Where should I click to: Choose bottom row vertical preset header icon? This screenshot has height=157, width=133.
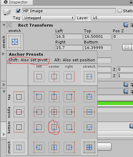pos(19,127)
